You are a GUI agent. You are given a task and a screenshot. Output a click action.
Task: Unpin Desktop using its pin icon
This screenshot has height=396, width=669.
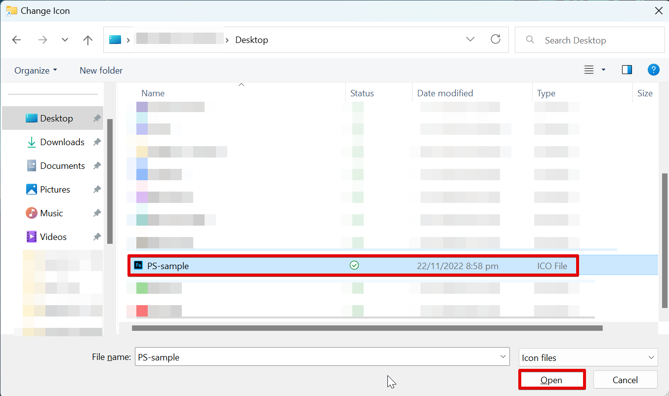point(97,119)
